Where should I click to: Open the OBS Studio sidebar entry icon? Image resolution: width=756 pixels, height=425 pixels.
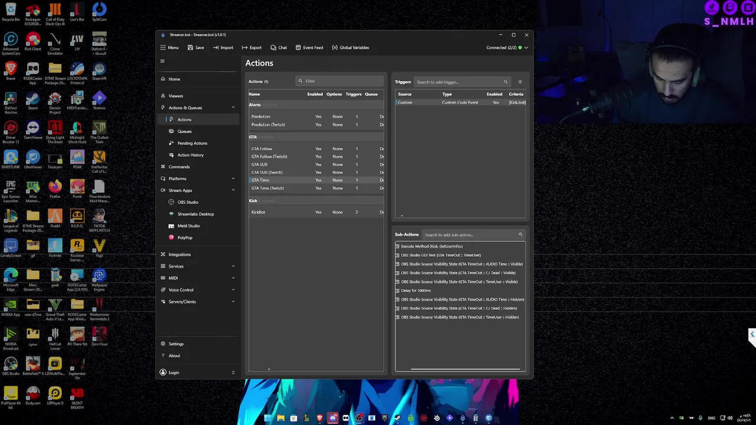pyautogui.click(x=171, y=202)
